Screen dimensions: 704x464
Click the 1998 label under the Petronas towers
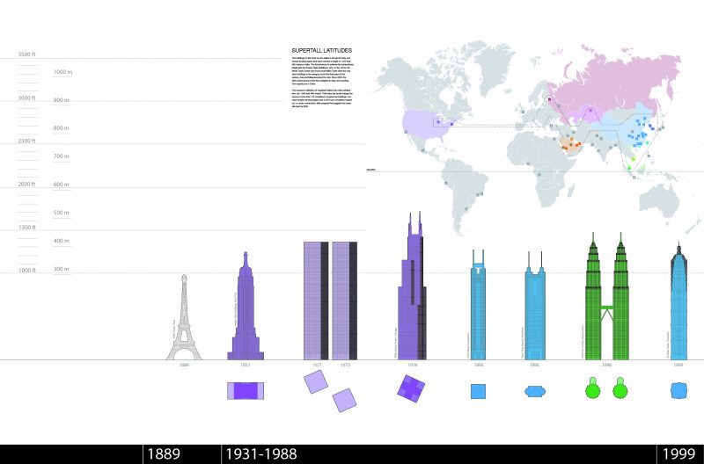(x=606, y=366)
